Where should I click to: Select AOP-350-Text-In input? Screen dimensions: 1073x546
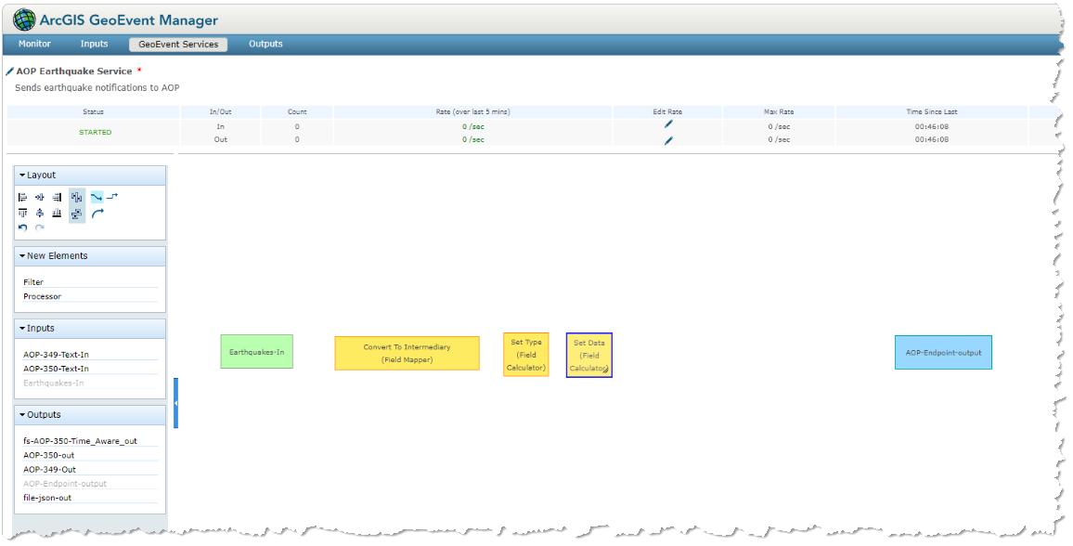click(x=90, y=368)
